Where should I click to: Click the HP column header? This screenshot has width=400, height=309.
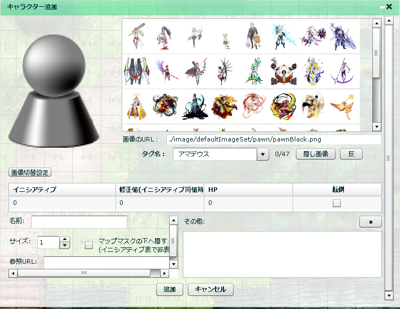[248, 190]
